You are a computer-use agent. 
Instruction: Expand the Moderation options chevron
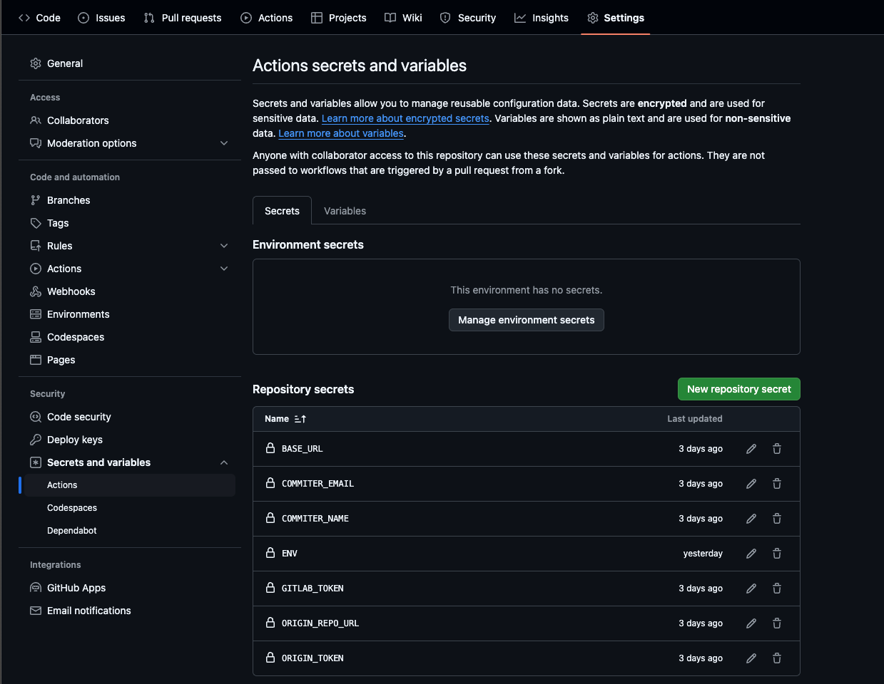pos(224,143)
